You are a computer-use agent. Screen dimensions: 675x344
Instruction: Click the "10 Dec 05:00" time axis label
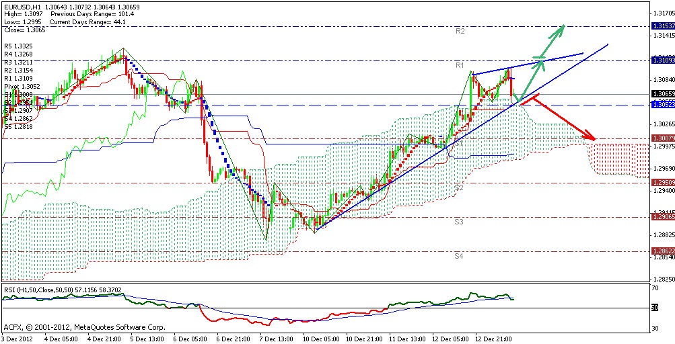tap(321, 339)
